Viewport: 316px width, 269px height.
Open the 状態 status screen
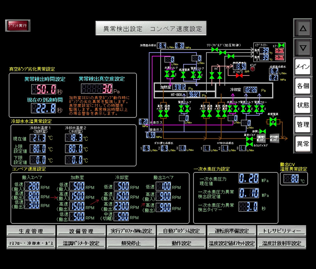click(303, 105)
